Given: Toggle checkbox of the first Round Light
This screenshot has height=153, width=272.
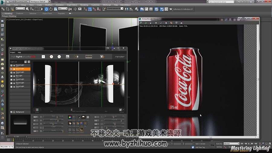Looking at the screenshot, I should (11, 65).
